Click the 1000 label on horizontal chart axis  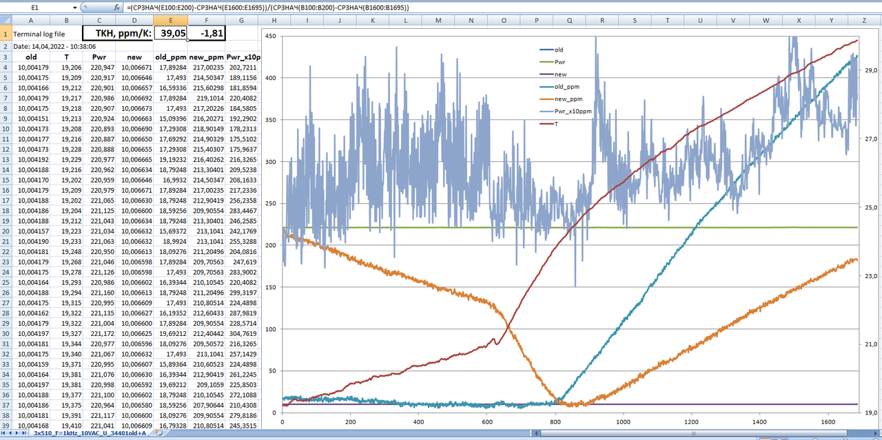click(624, 421)
